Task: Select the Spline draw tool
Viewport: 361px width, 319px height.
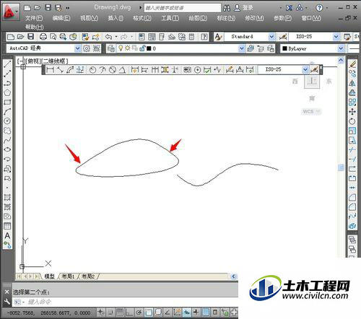Action: (7, 140)
